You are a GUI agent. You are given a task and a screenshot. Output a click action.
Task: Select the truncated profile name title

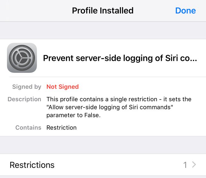click(120, 58)
